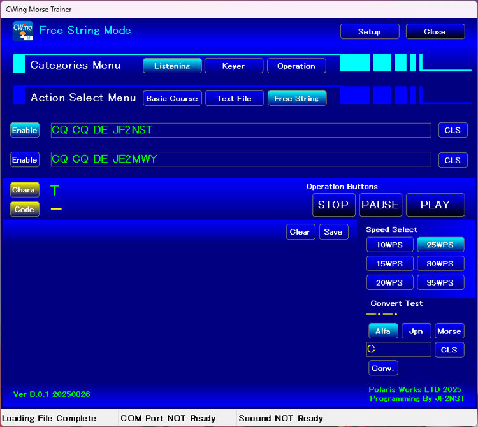Click into the CQ CQ DE JE2MWY field
The width and height of the screenshot is (478, 427).
[241, 159]
